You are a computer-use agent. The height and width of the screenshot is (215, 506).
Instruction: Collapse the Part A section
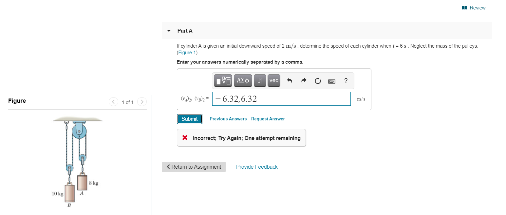coord(169,30)
